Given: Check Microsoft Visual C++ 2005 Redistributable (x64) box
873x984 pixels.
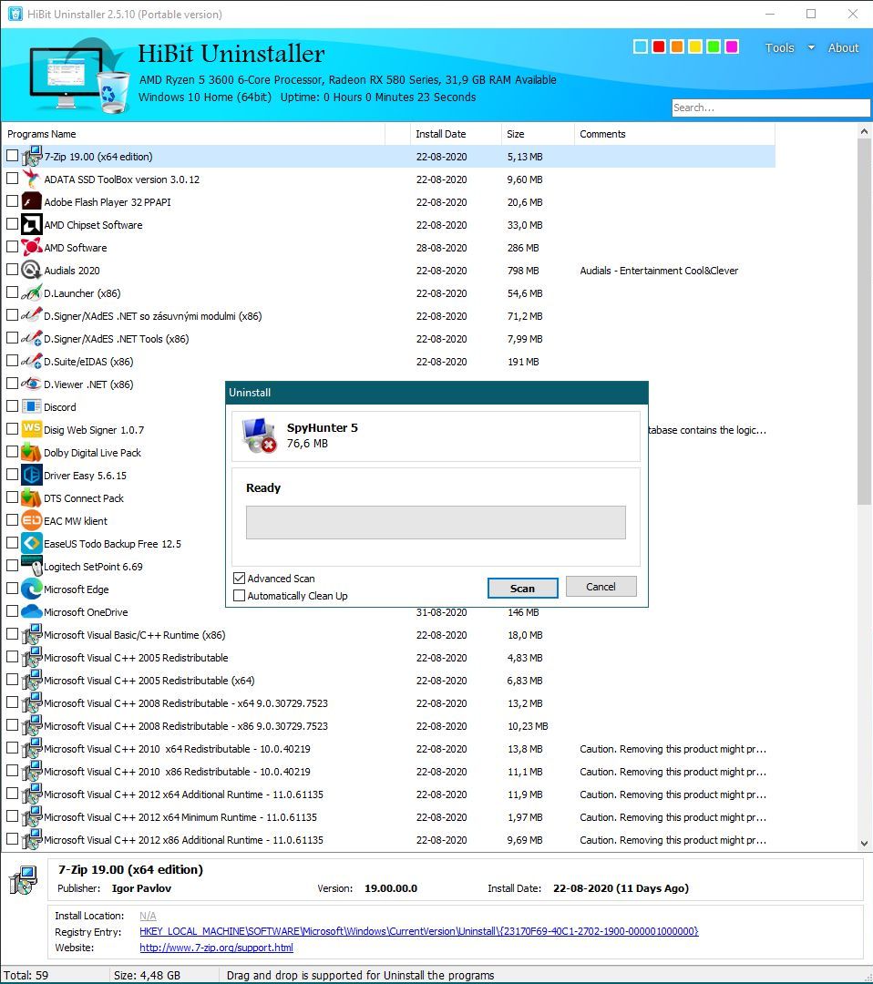Looking at the screenshot, I should tap(12, 679).
